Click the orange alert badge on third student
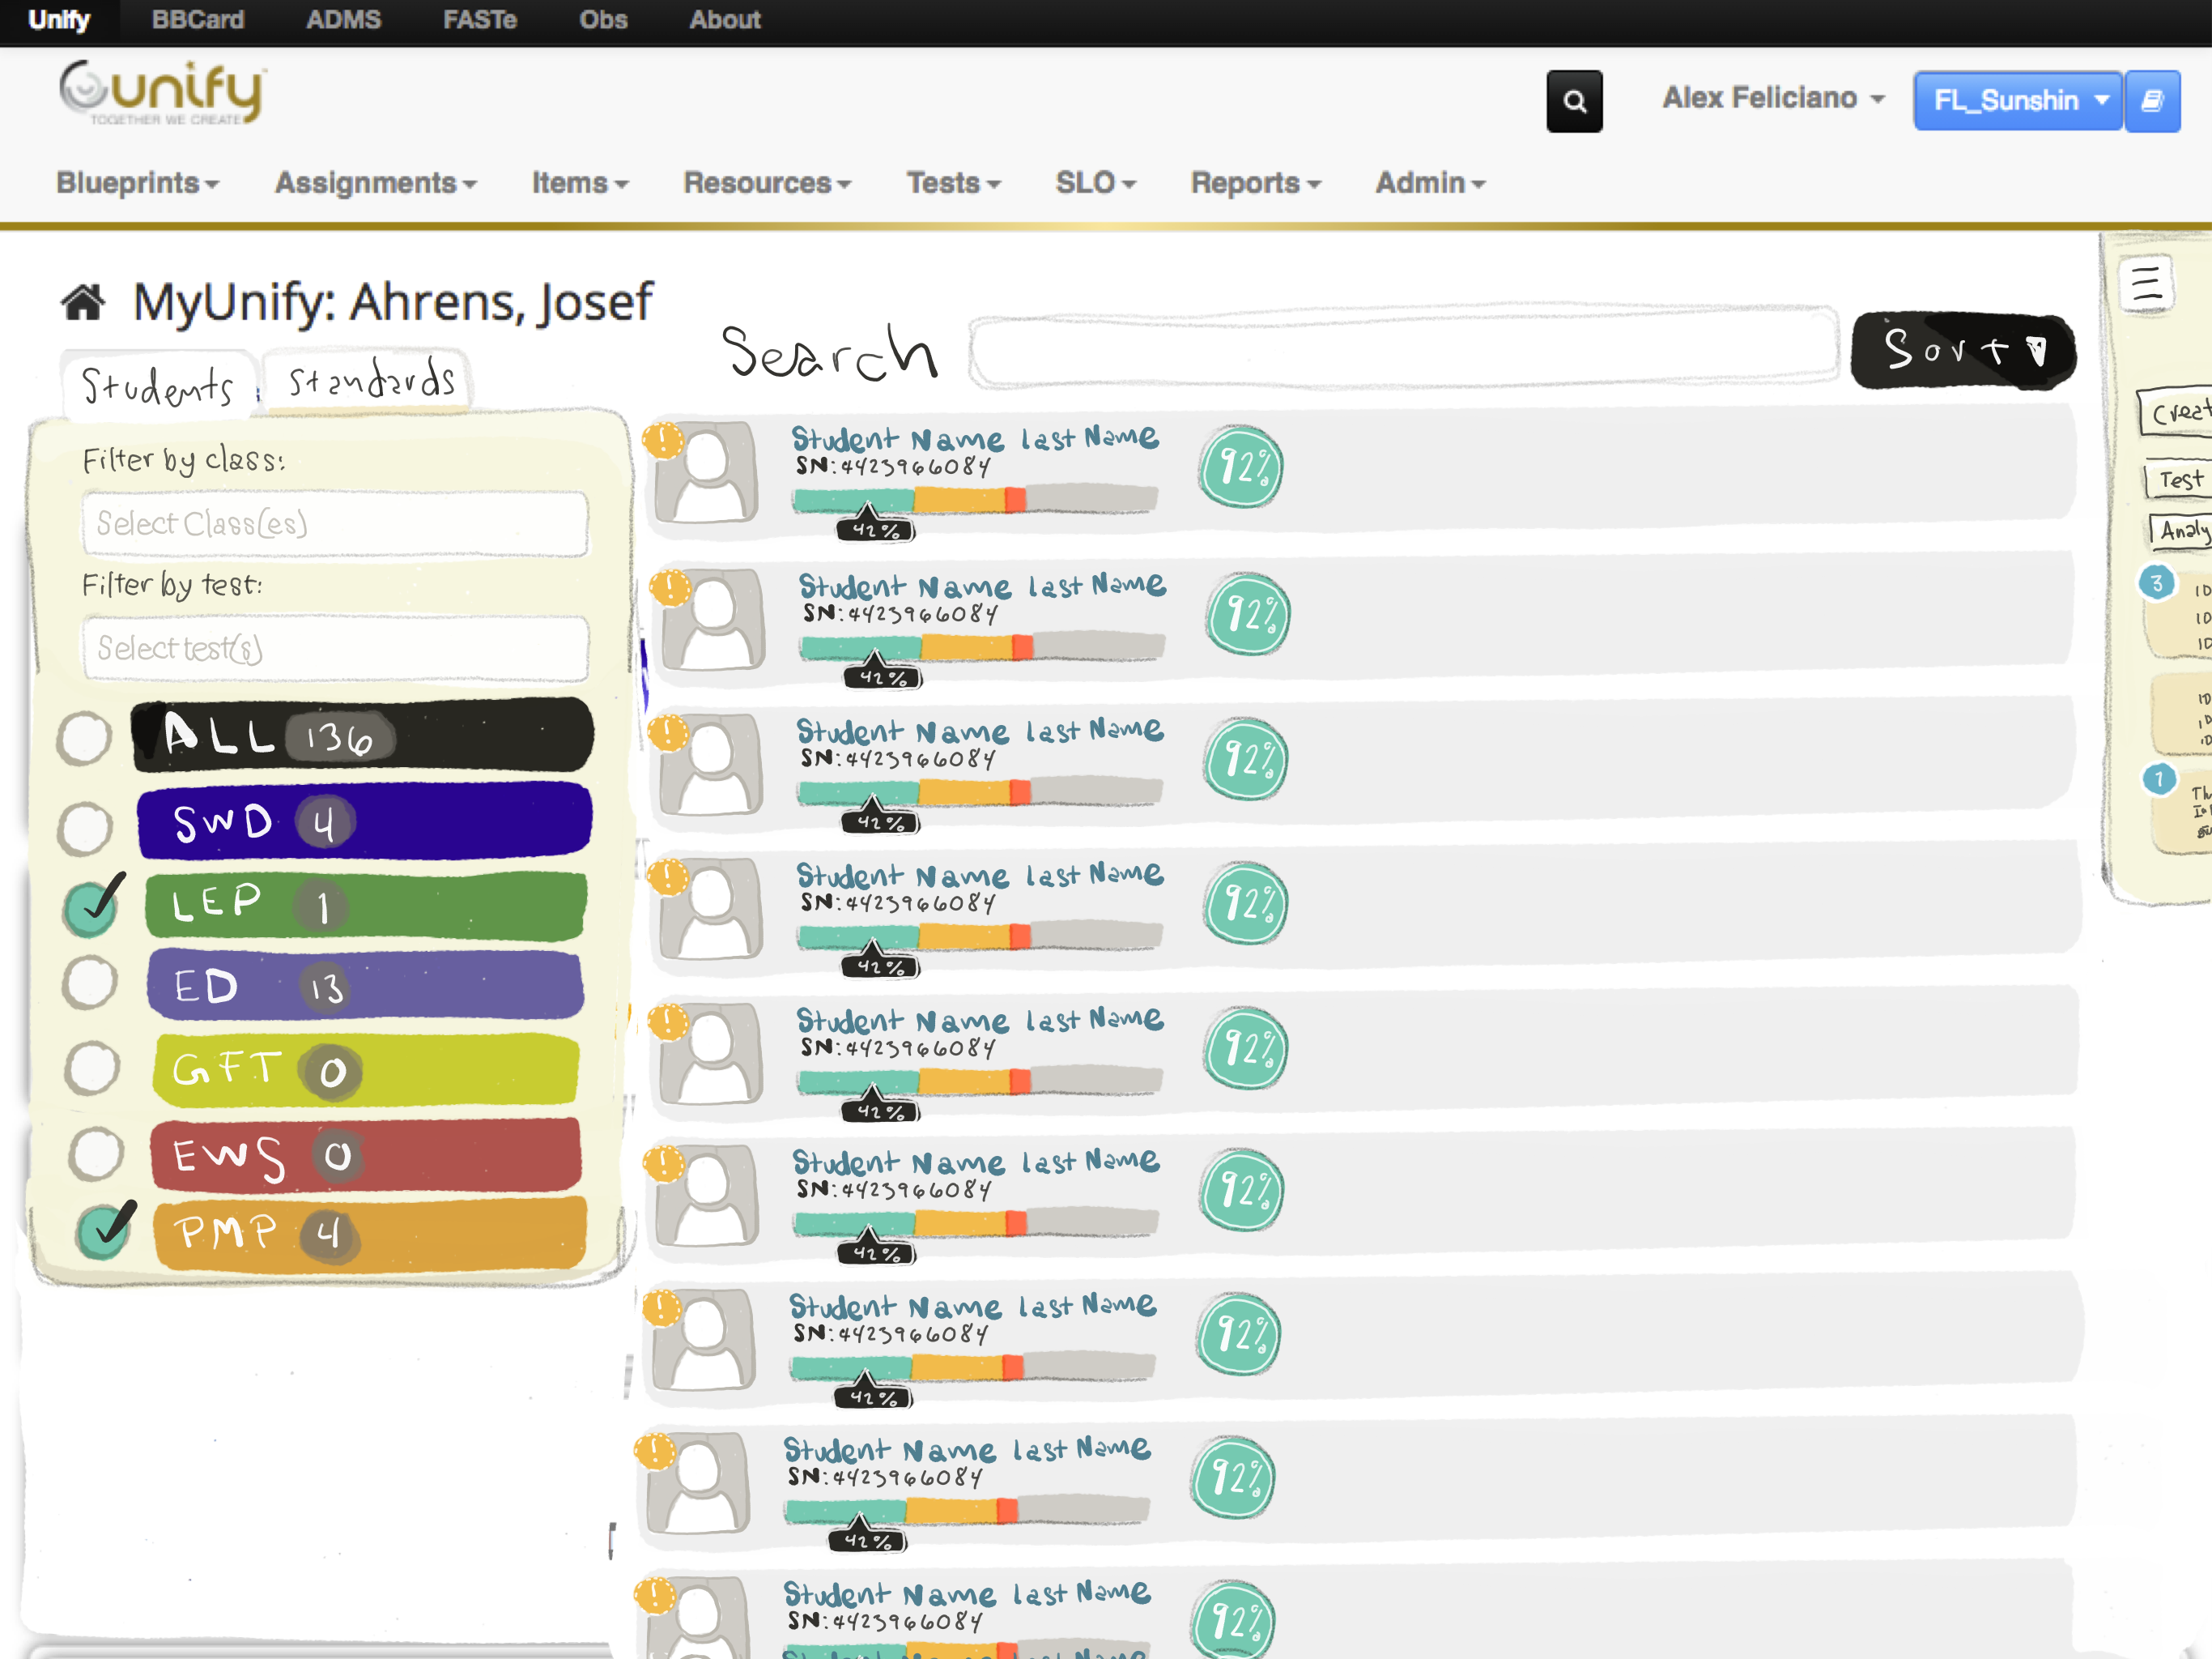This screenshot has width=2212, height=1659. point(667,731)
